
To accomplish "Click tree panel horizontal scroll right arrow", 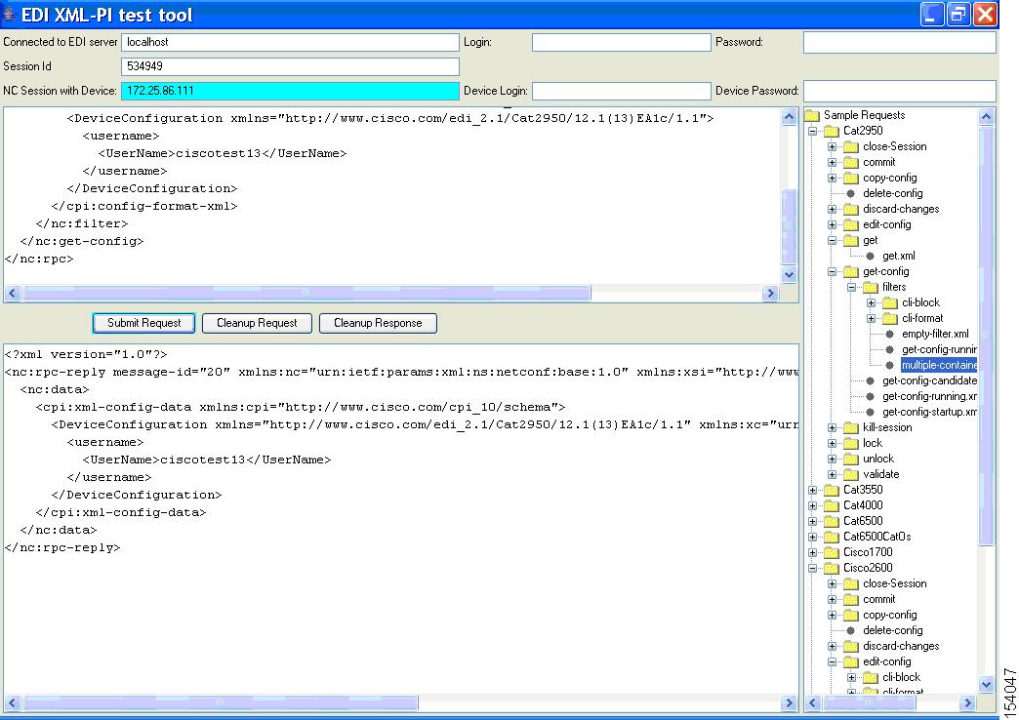I will click(967, 703).
